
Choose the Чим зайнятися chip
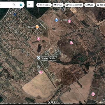74,5
